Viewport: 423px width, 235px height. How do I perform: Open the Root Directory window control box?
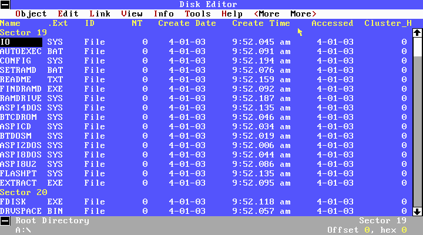[x=5, y=221]
